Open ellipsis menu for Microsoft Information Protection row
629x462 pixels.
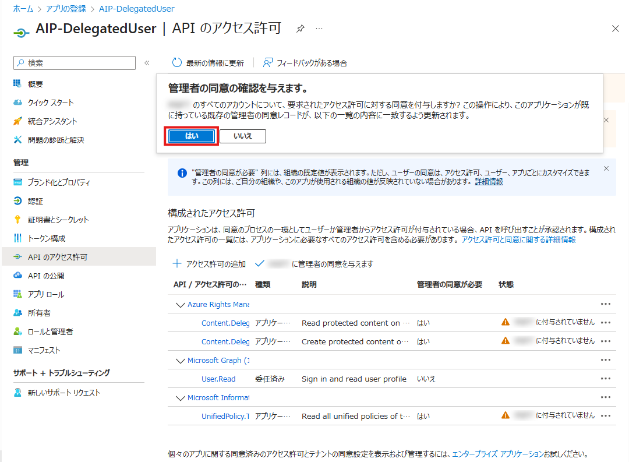(x=606, y=397)
